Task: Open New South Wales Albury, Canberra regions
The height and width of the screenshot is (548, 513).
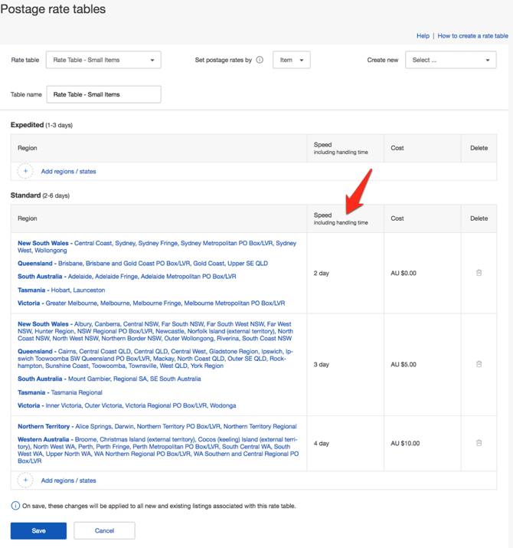Action: [x=155, y=331]
